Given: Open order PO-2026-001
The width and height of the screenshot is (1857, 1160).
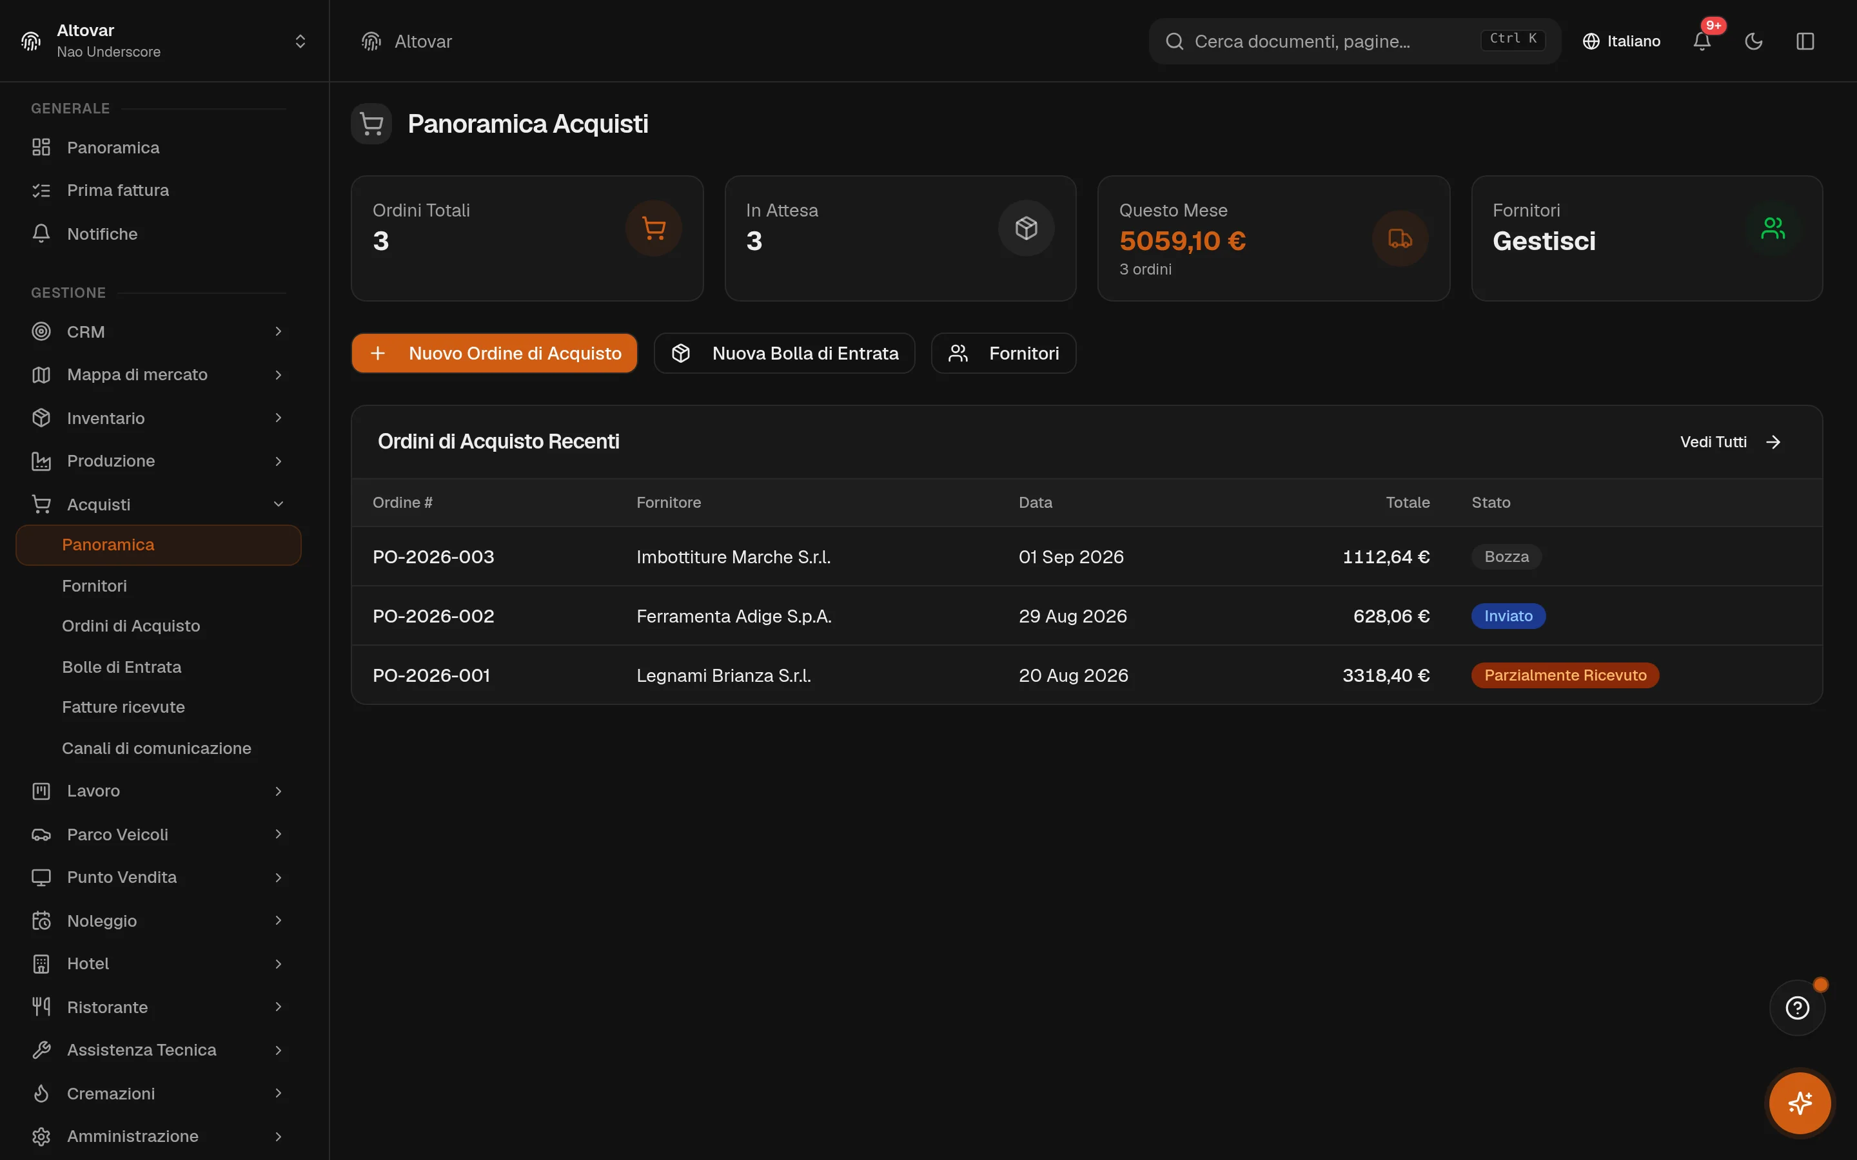Looking at the screenshot, I should (431, 675).
